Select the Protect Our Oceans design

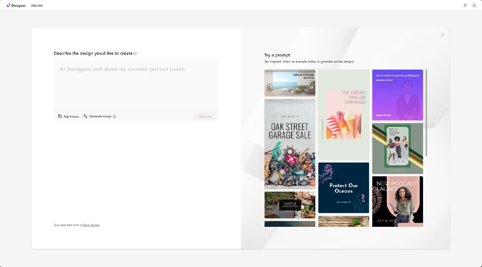(343, 188)
